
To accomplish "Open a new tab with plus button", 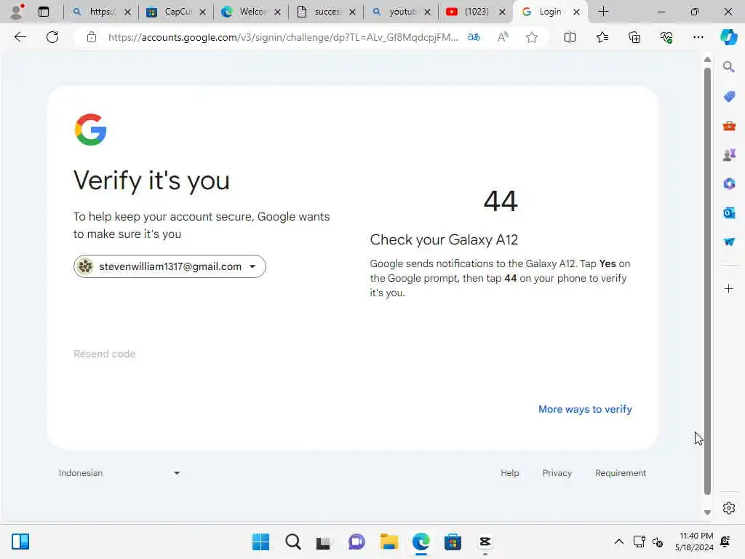I will pyautogui.click(x=603, y=12).
